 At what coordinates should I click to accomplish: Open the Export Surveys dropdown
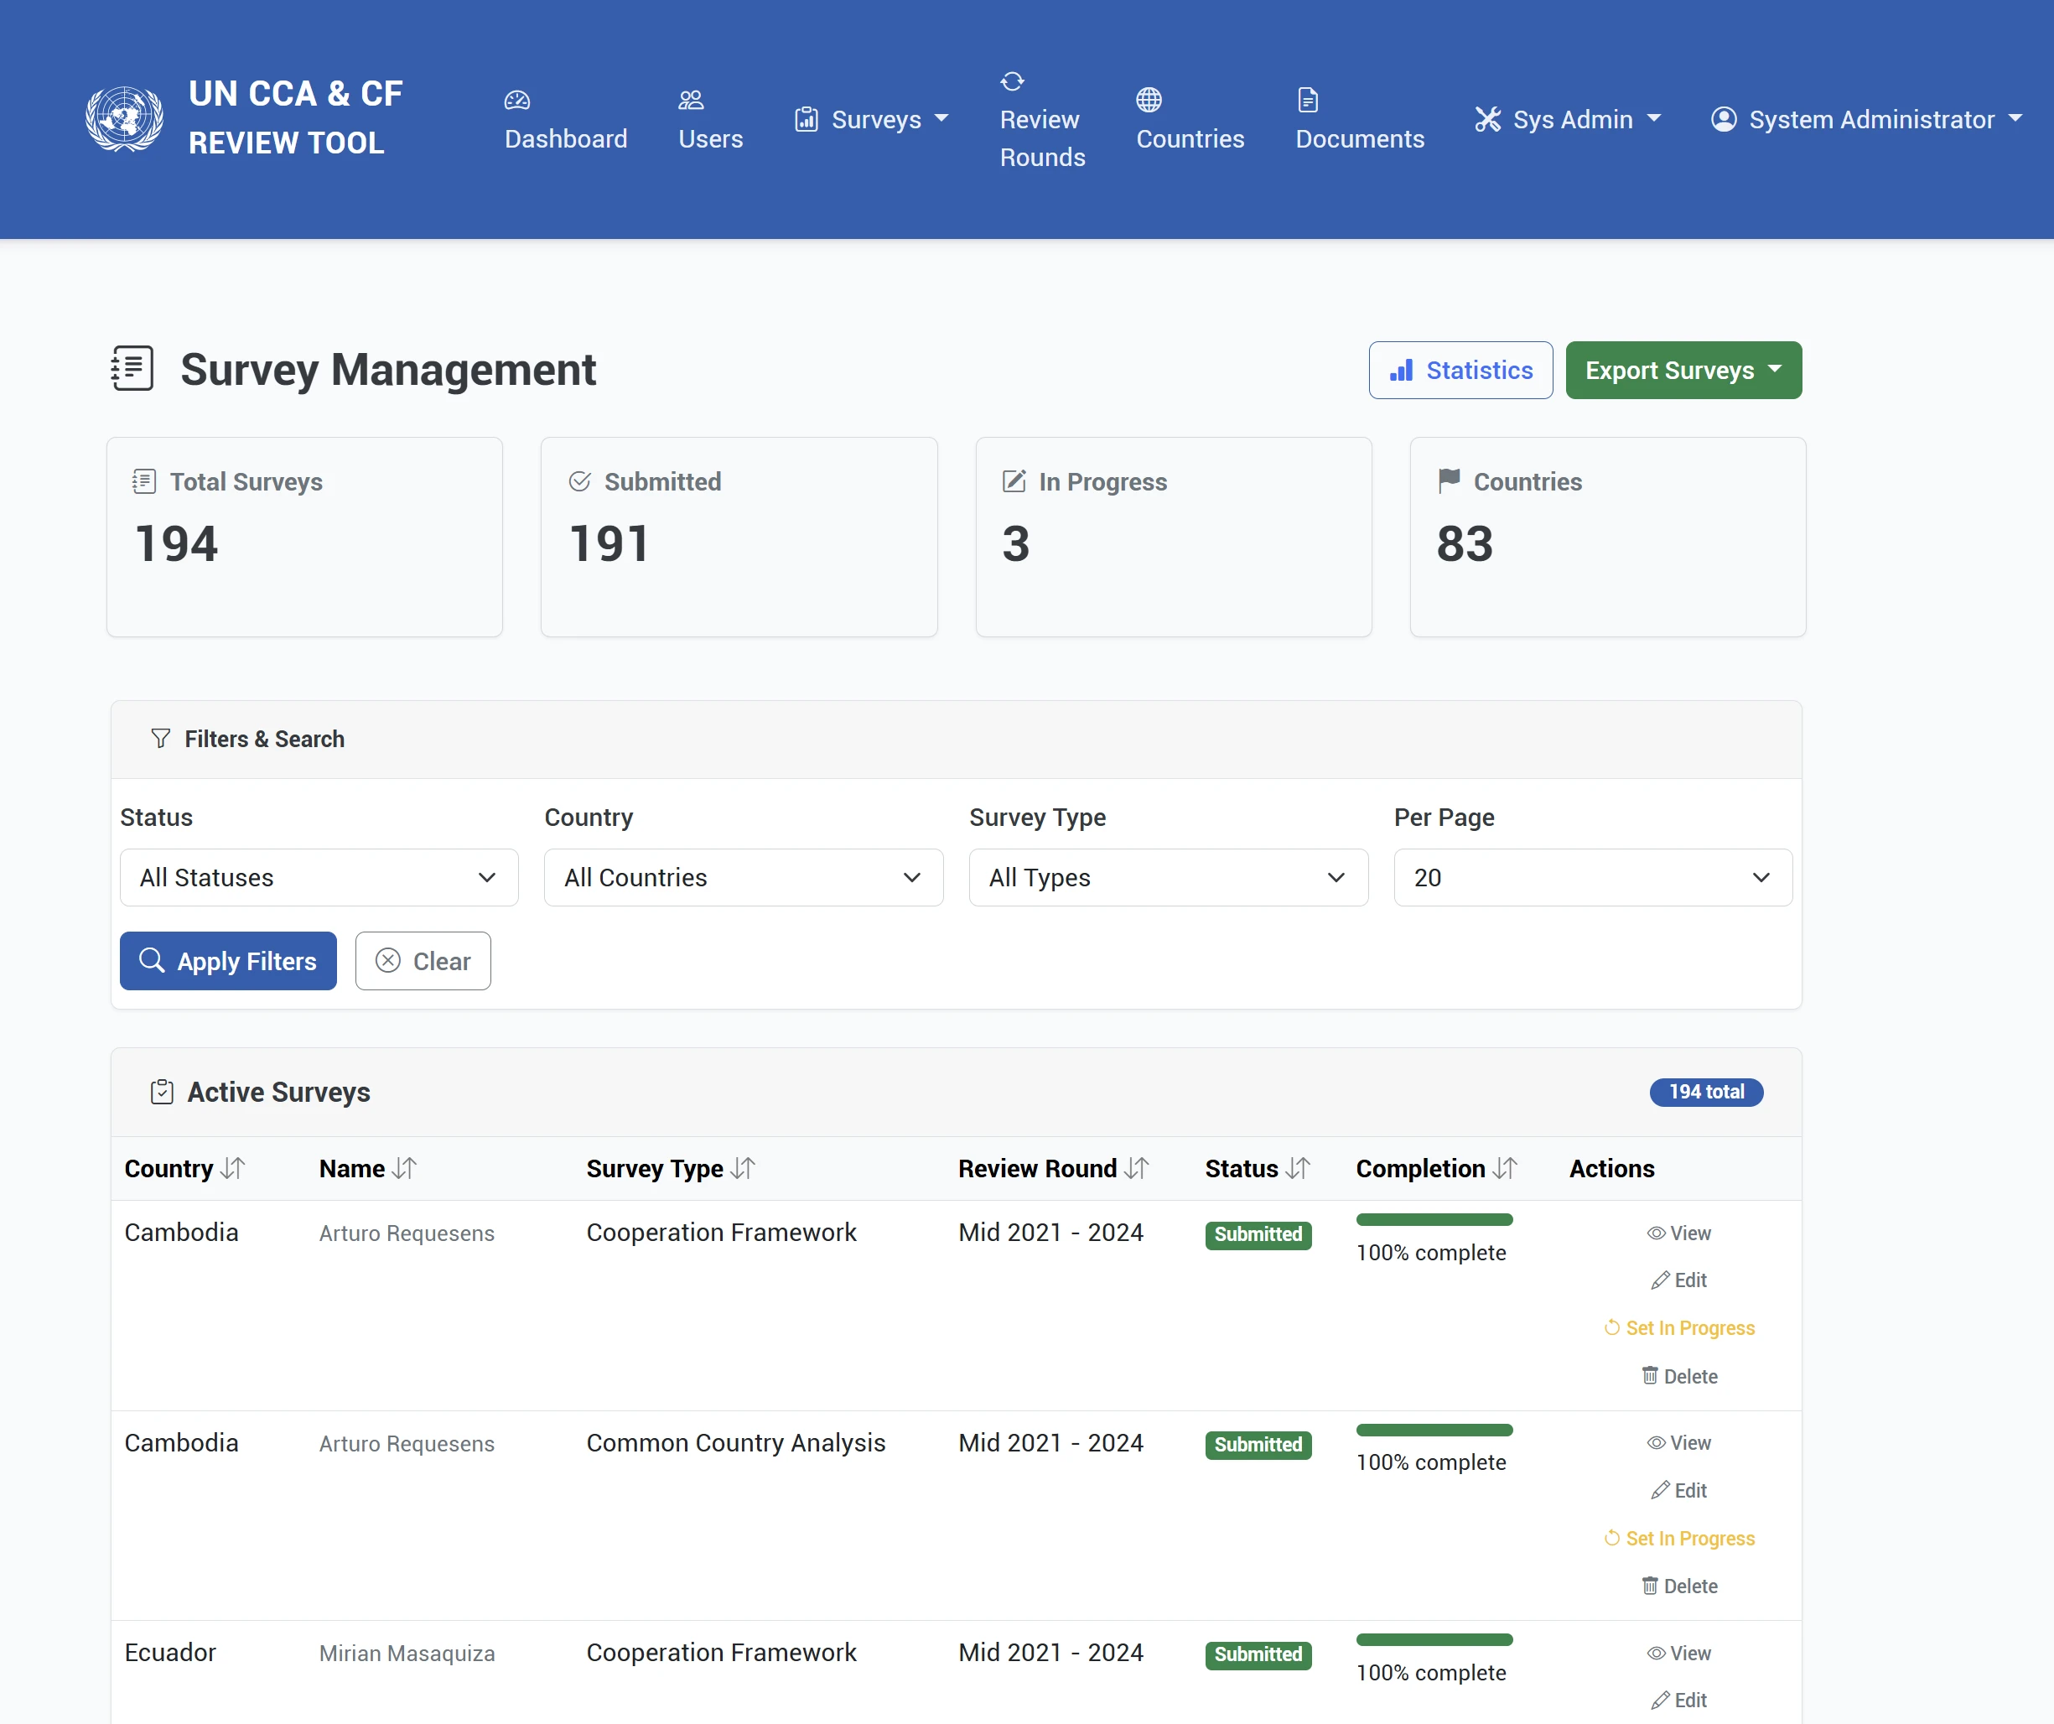click(1683, 370)
